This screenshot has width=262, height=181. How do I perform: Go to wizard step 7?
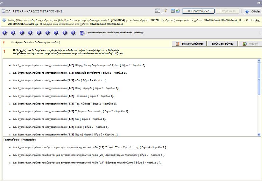(56, 33)
